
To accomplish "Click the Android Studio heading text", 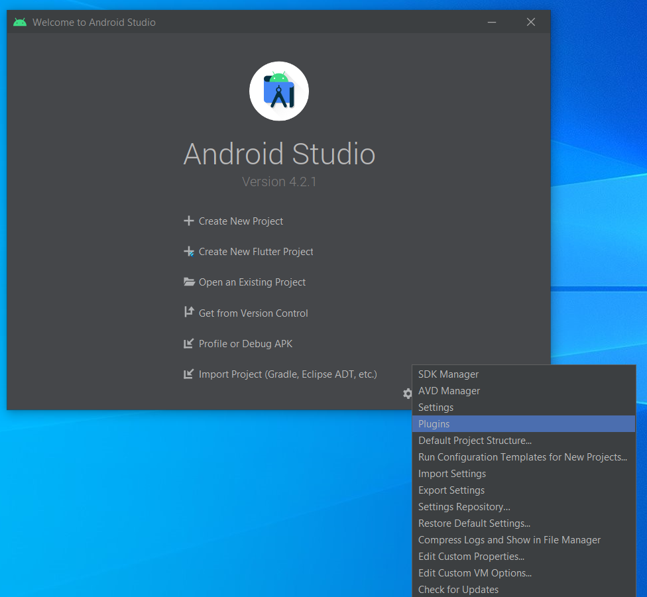I will pos(279,154).
